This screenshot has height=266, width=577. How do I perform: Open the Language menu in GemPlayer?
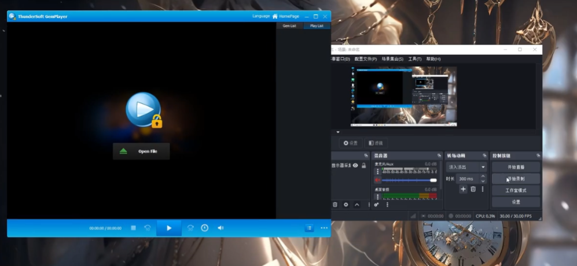tap(261, 16)
